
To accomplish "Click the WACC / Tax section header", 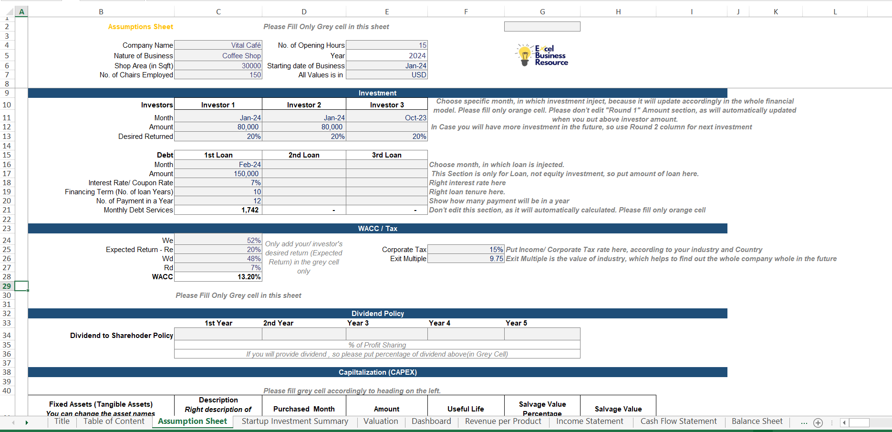I will (x=377, y=229).
